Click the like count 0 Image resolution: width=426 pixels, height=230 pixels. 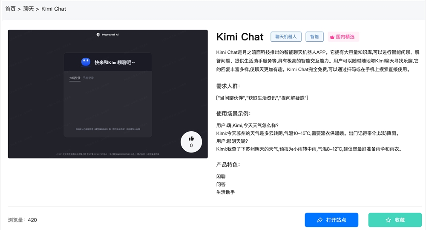(x=191, y=146)
